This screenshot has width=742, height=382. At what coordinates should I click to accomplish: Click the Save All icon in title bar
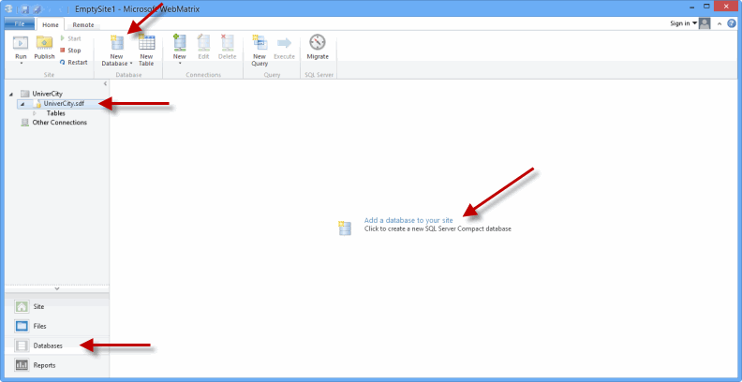click(x=37, y=8)
